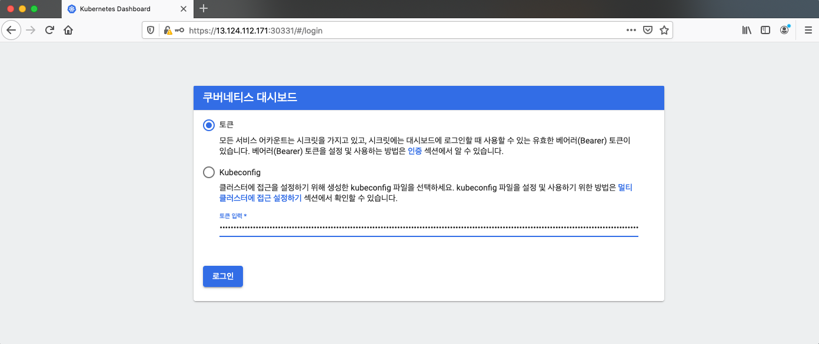Click the 로그인 button
Viewport: 819px width, 344px height.
pos(223,276)
